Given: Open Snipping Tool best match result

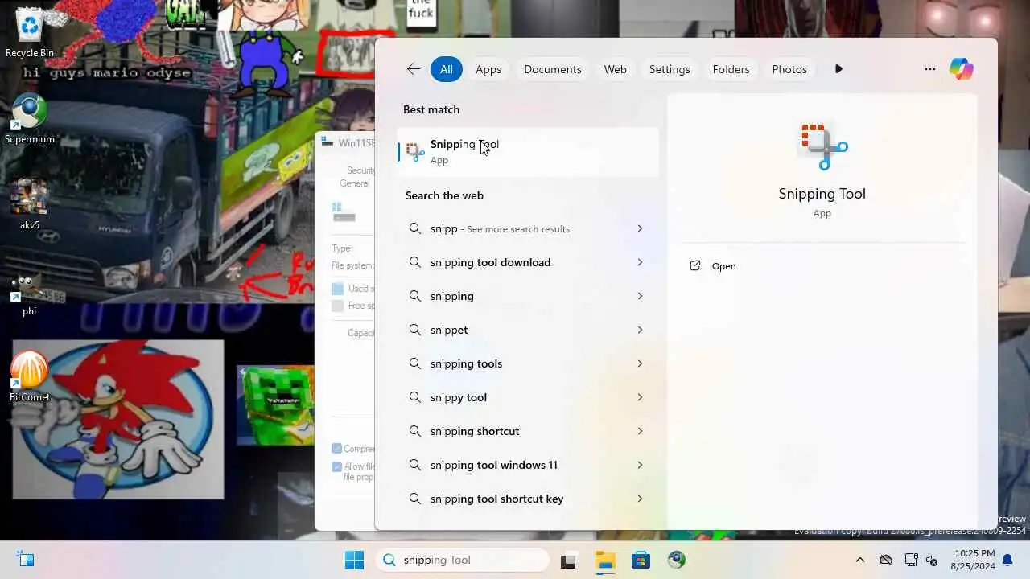Looking at the screenshot, I should tap(528, 151).
